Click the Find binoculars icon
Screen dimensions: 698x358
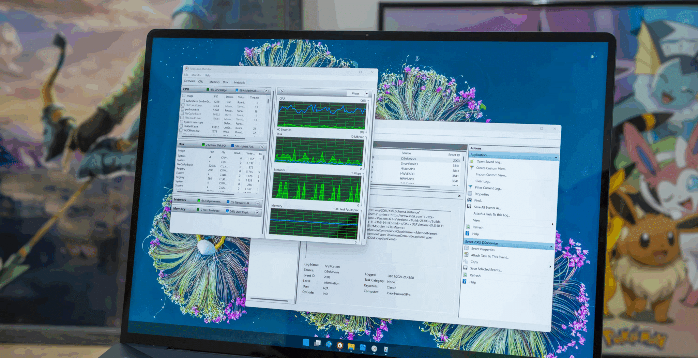tap(470, 200)
